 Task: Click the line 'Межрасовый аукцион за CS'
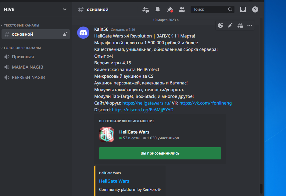(124, 77)
